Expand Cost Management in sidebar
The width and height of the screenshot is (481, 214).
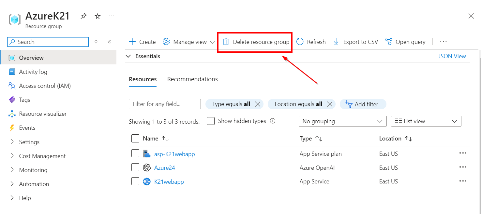tap(42, 156)
